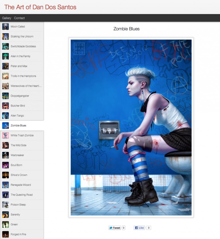The width and height of the screenshot is (220, 239).
Task: Click the tweet count bubble
Action: click(124, 228)
